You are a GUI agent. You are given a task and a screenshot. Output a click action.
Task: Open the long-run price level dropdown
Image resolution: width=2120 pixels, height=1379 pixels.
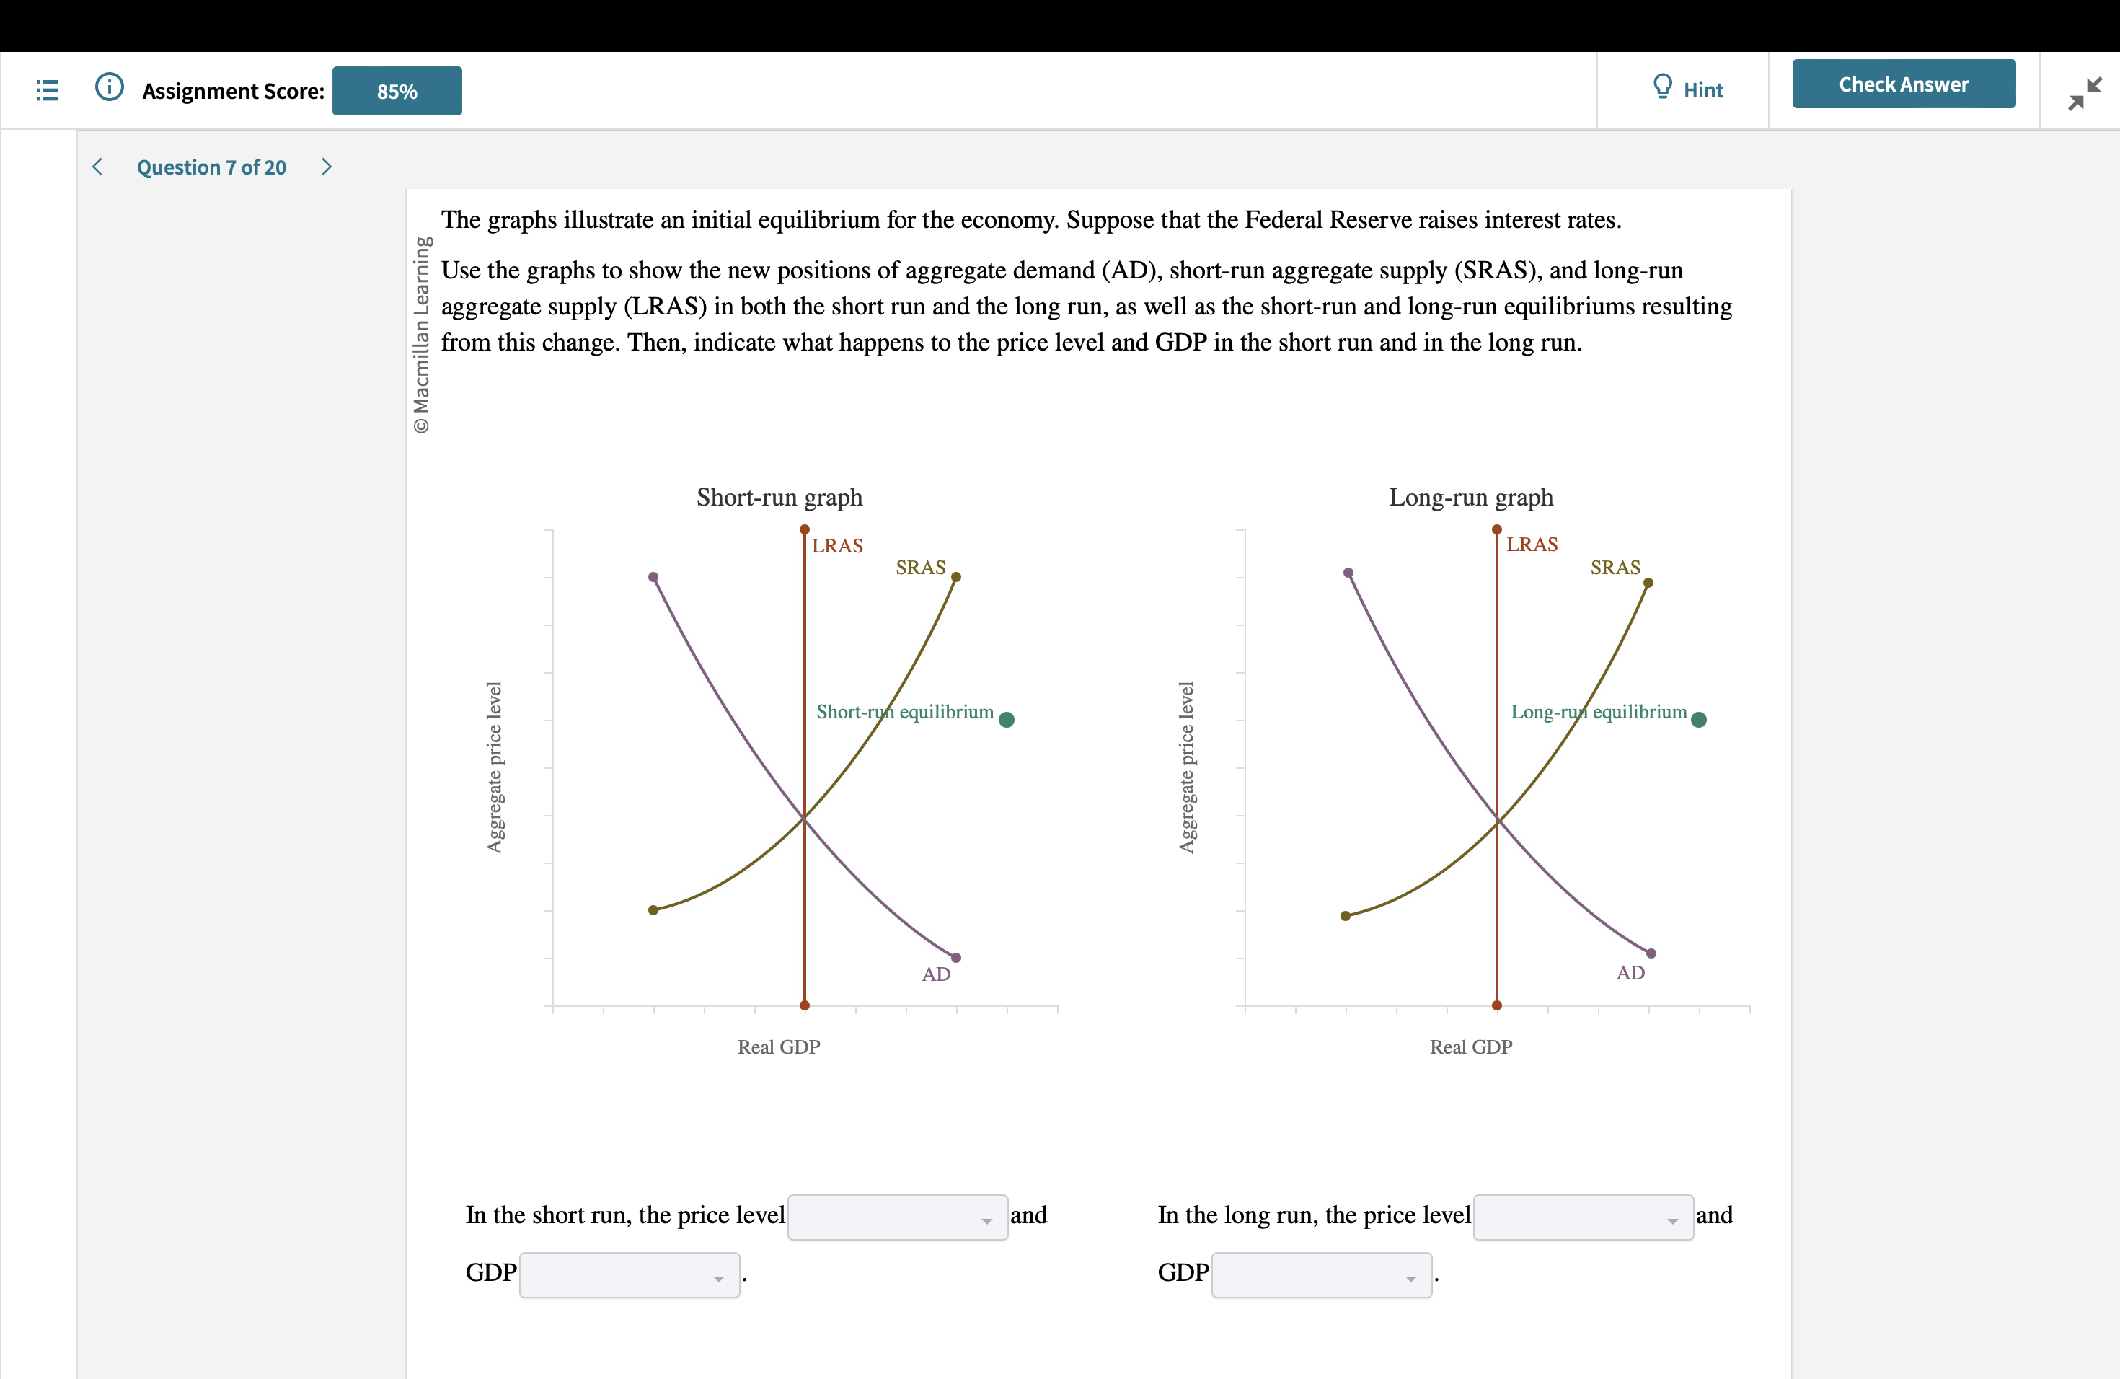pos(1584,1217)
